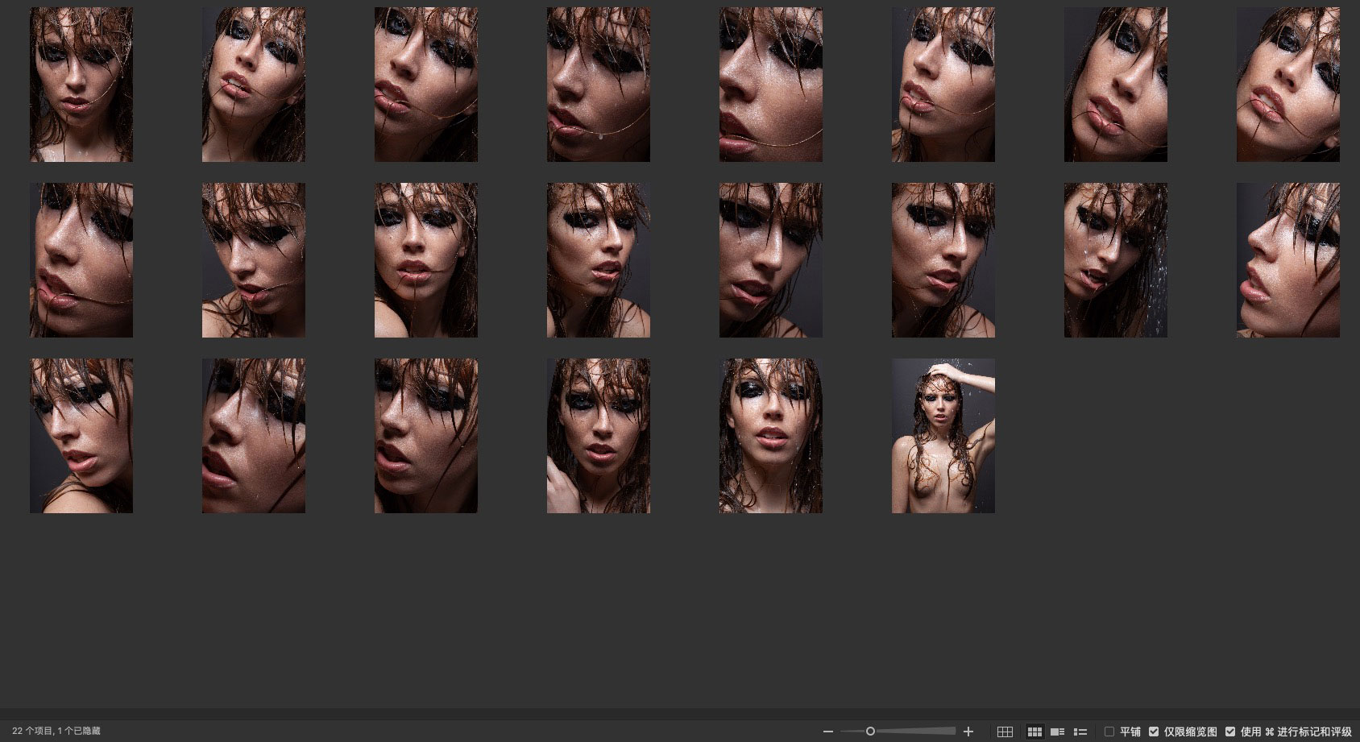This screenshot has height=742, width=1360.
Task: Select the first thumbnail in the second row
Action: tap(81, 259)
